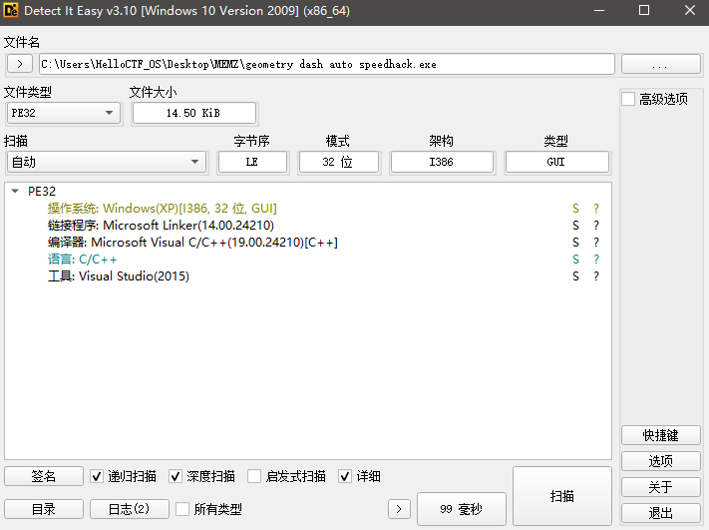
Task: Click the arrow button next to 99 毫秒
Action: [x=399, y=509]
